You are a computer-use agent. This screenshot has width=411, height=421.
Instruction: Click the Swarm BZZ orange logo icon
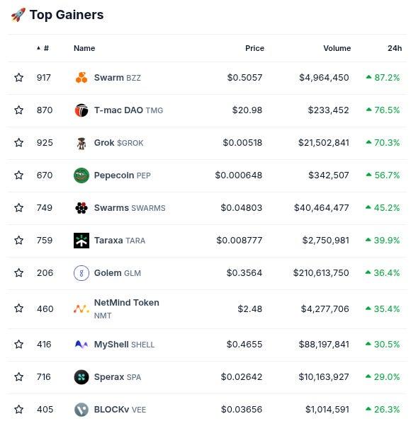(x=81, y=78)
